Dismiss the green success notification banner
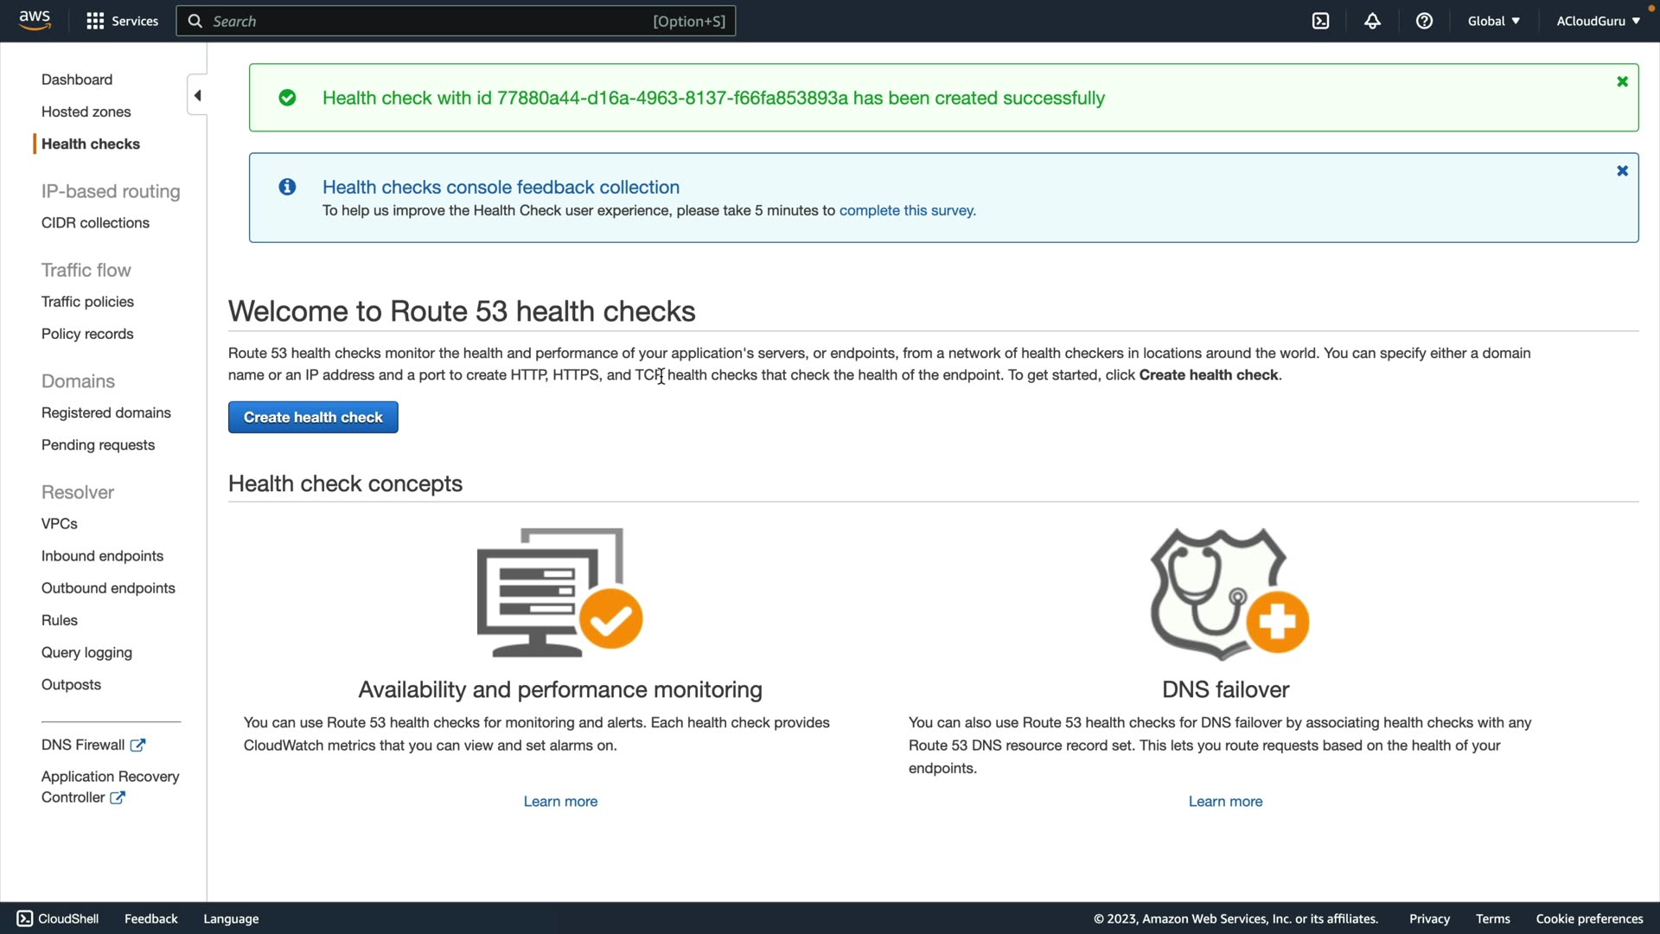The width and height of the screenshot is (1660, 934). pos(1622,81)
